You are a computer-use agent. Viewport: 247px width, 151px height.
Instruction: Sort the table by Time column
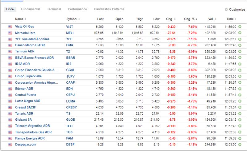pyautogui.click(x=231, y=19)
